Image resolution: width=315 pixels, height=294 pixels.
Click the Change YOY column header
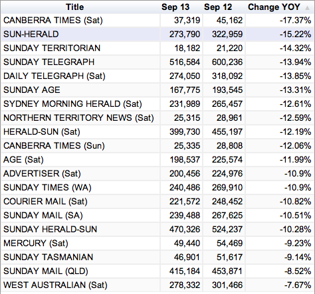274,7
